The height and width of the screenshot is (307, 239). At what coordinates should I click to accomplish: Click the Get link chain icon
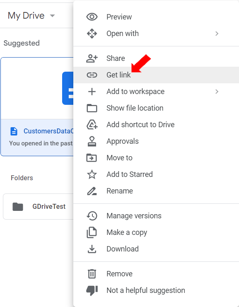[92, 75]
